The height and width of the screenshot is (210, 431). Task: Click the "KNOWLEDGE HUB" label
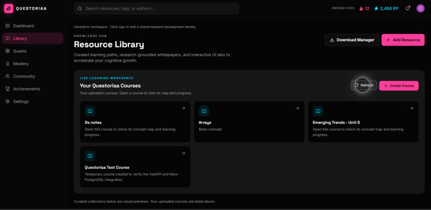click(90, 36)
